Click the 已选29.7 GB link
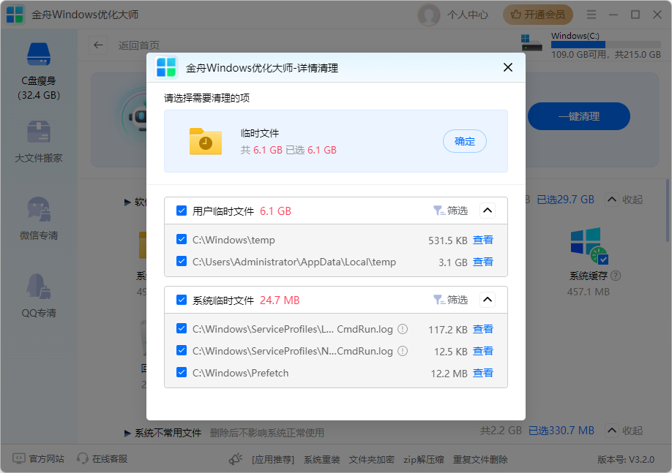This screenshot has width=672, height=473. [566, 200]
